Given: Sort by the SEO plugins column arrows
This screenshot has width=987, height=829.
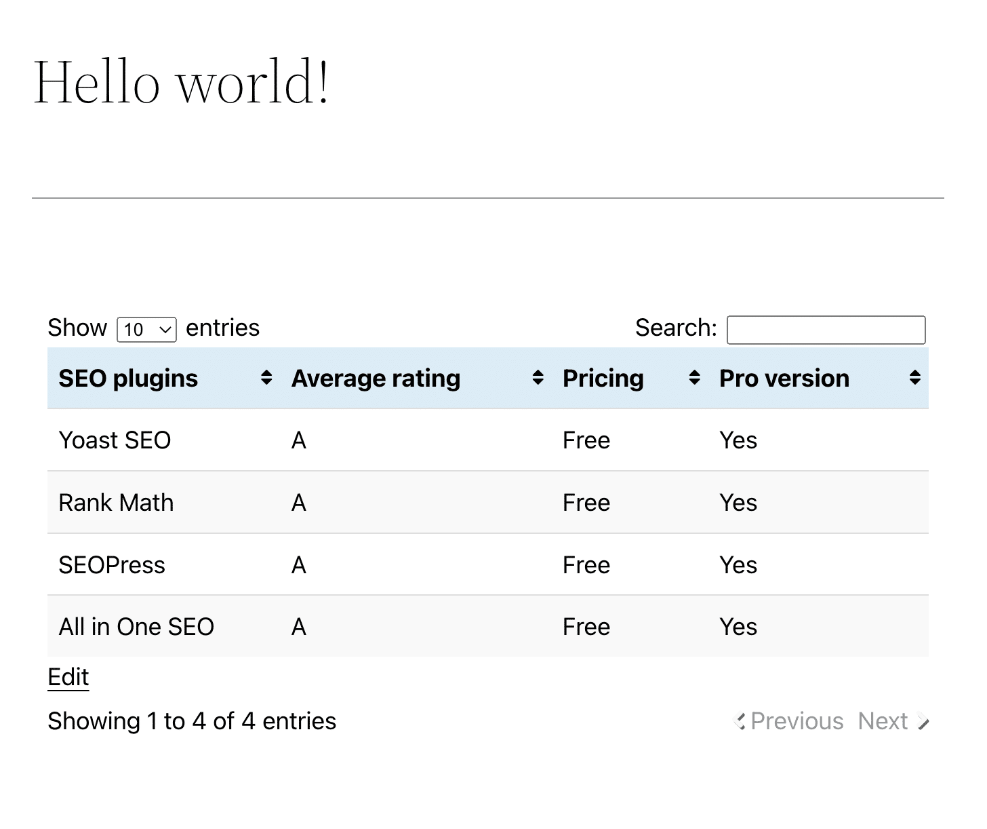Looking at the screenshot, I should 266,378.
